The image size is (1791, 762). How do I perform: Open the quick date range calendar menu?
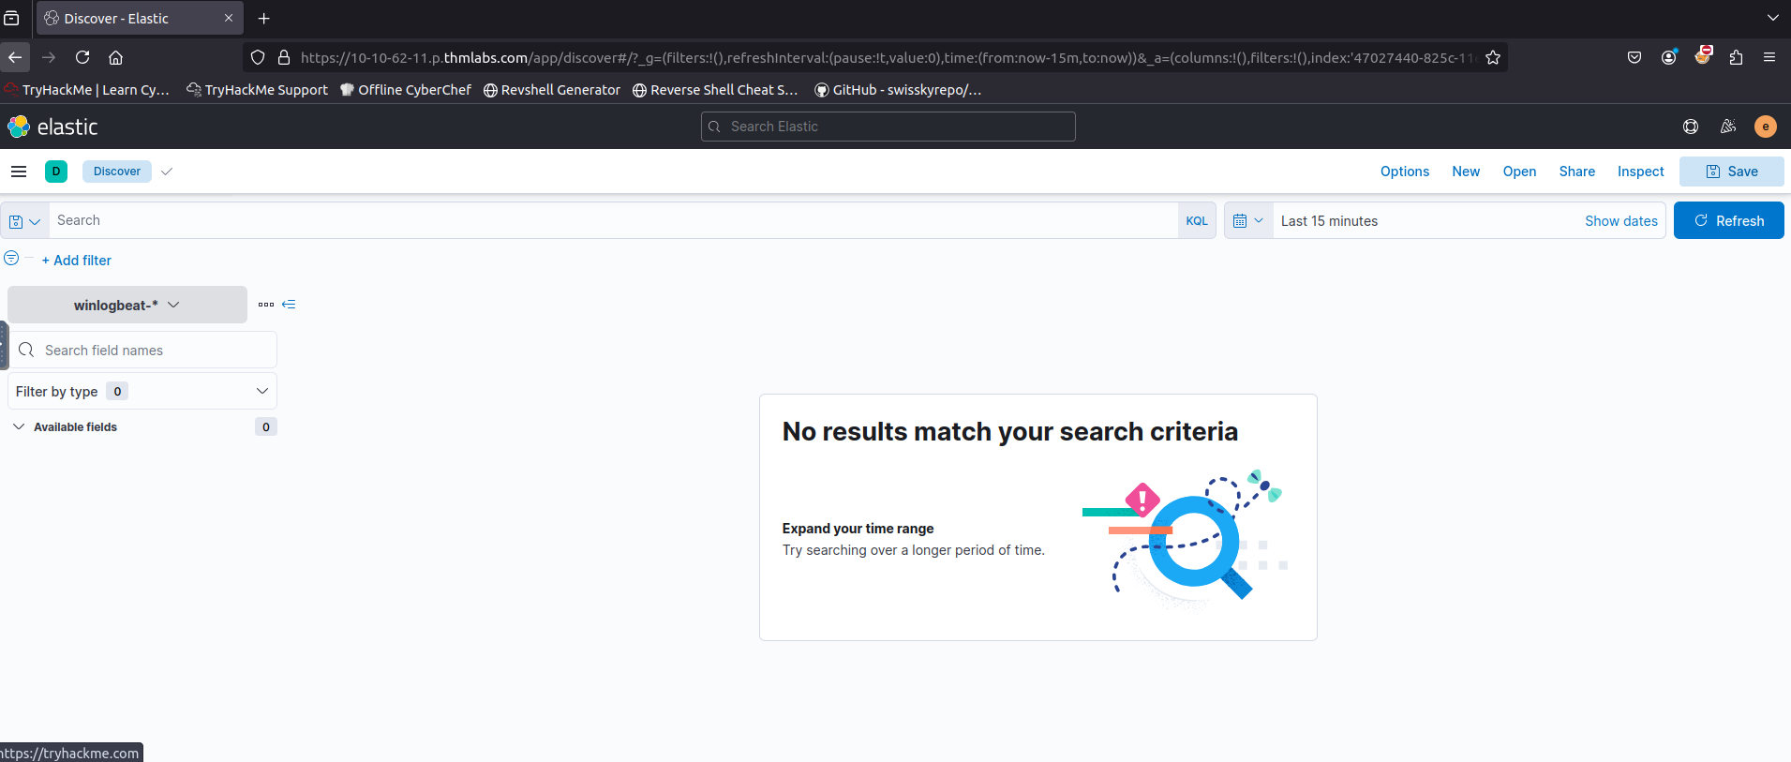pos(1247,221)
